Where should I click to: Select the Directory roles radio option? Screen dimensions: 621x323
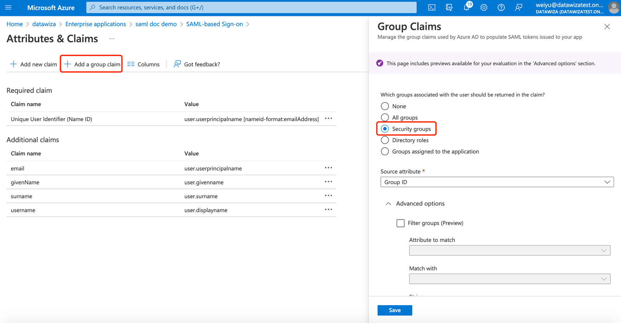(385, 140)
